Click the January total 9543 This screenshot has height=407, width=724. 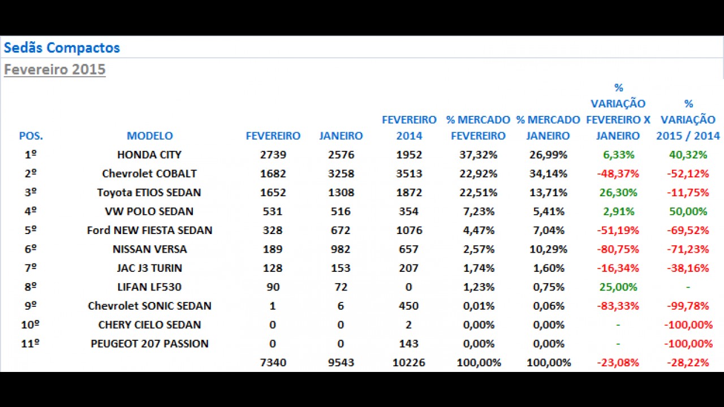pyautogui.click(x=341, y=362)
